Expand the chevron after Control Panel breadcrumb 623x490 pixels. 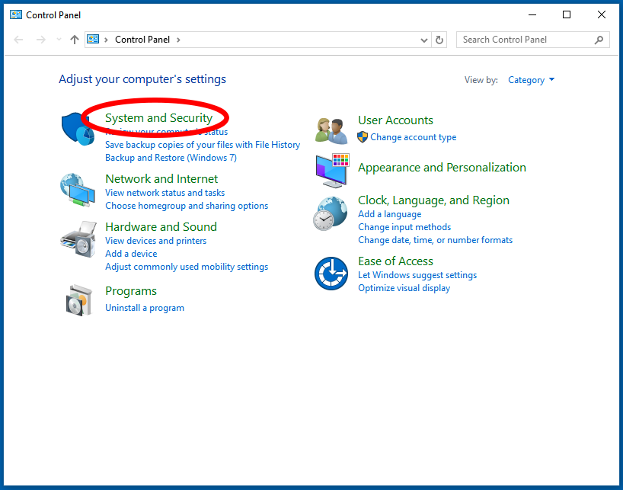pos(178,40)
